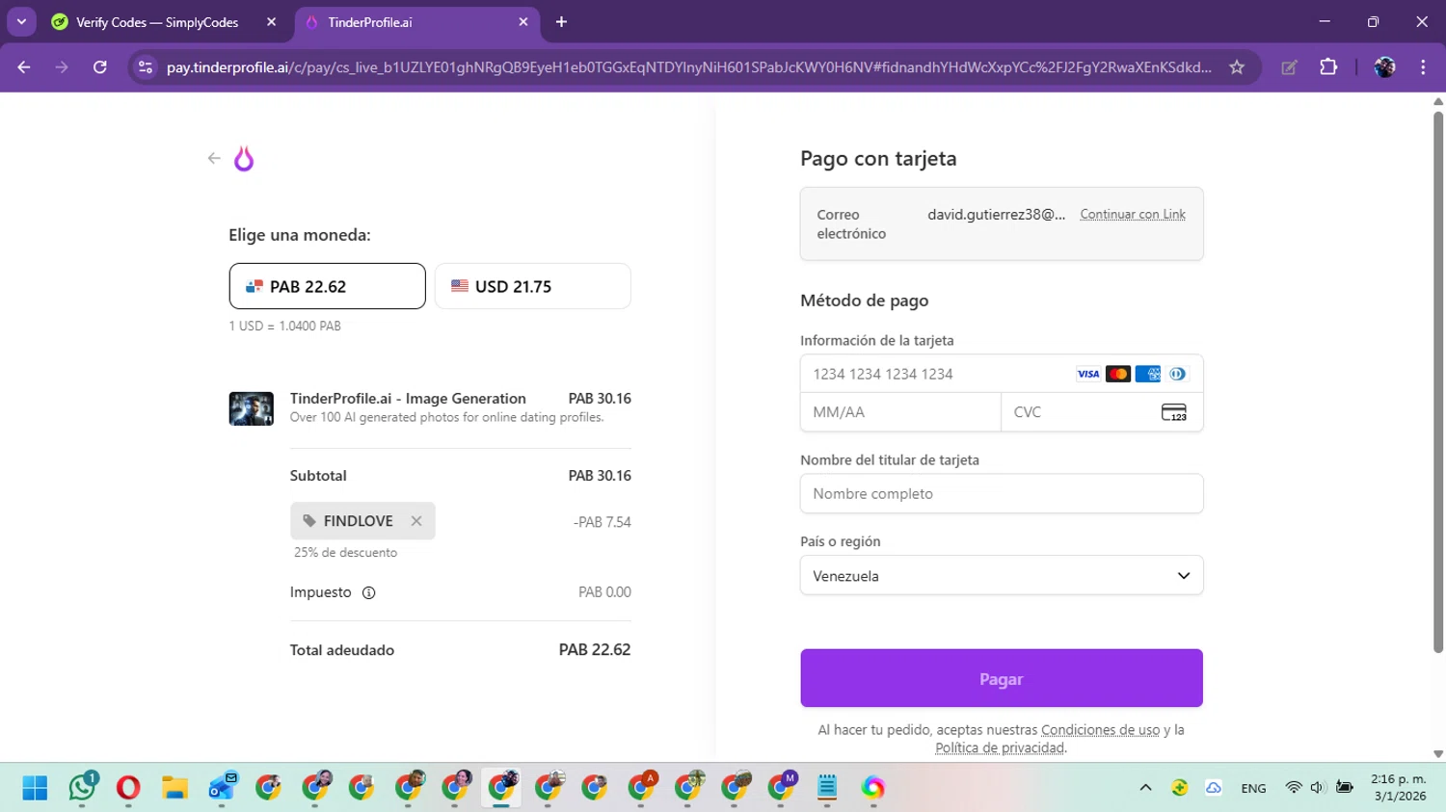Viewport: 1446px width, 812px height.
Task: Click the back arrow beside the flame logo
Action: [x=214, y=158]
